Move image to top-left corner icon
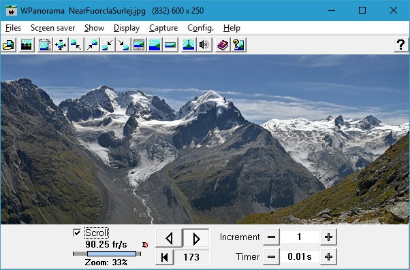The image size is (410, 270). click(x=76, y=45)
